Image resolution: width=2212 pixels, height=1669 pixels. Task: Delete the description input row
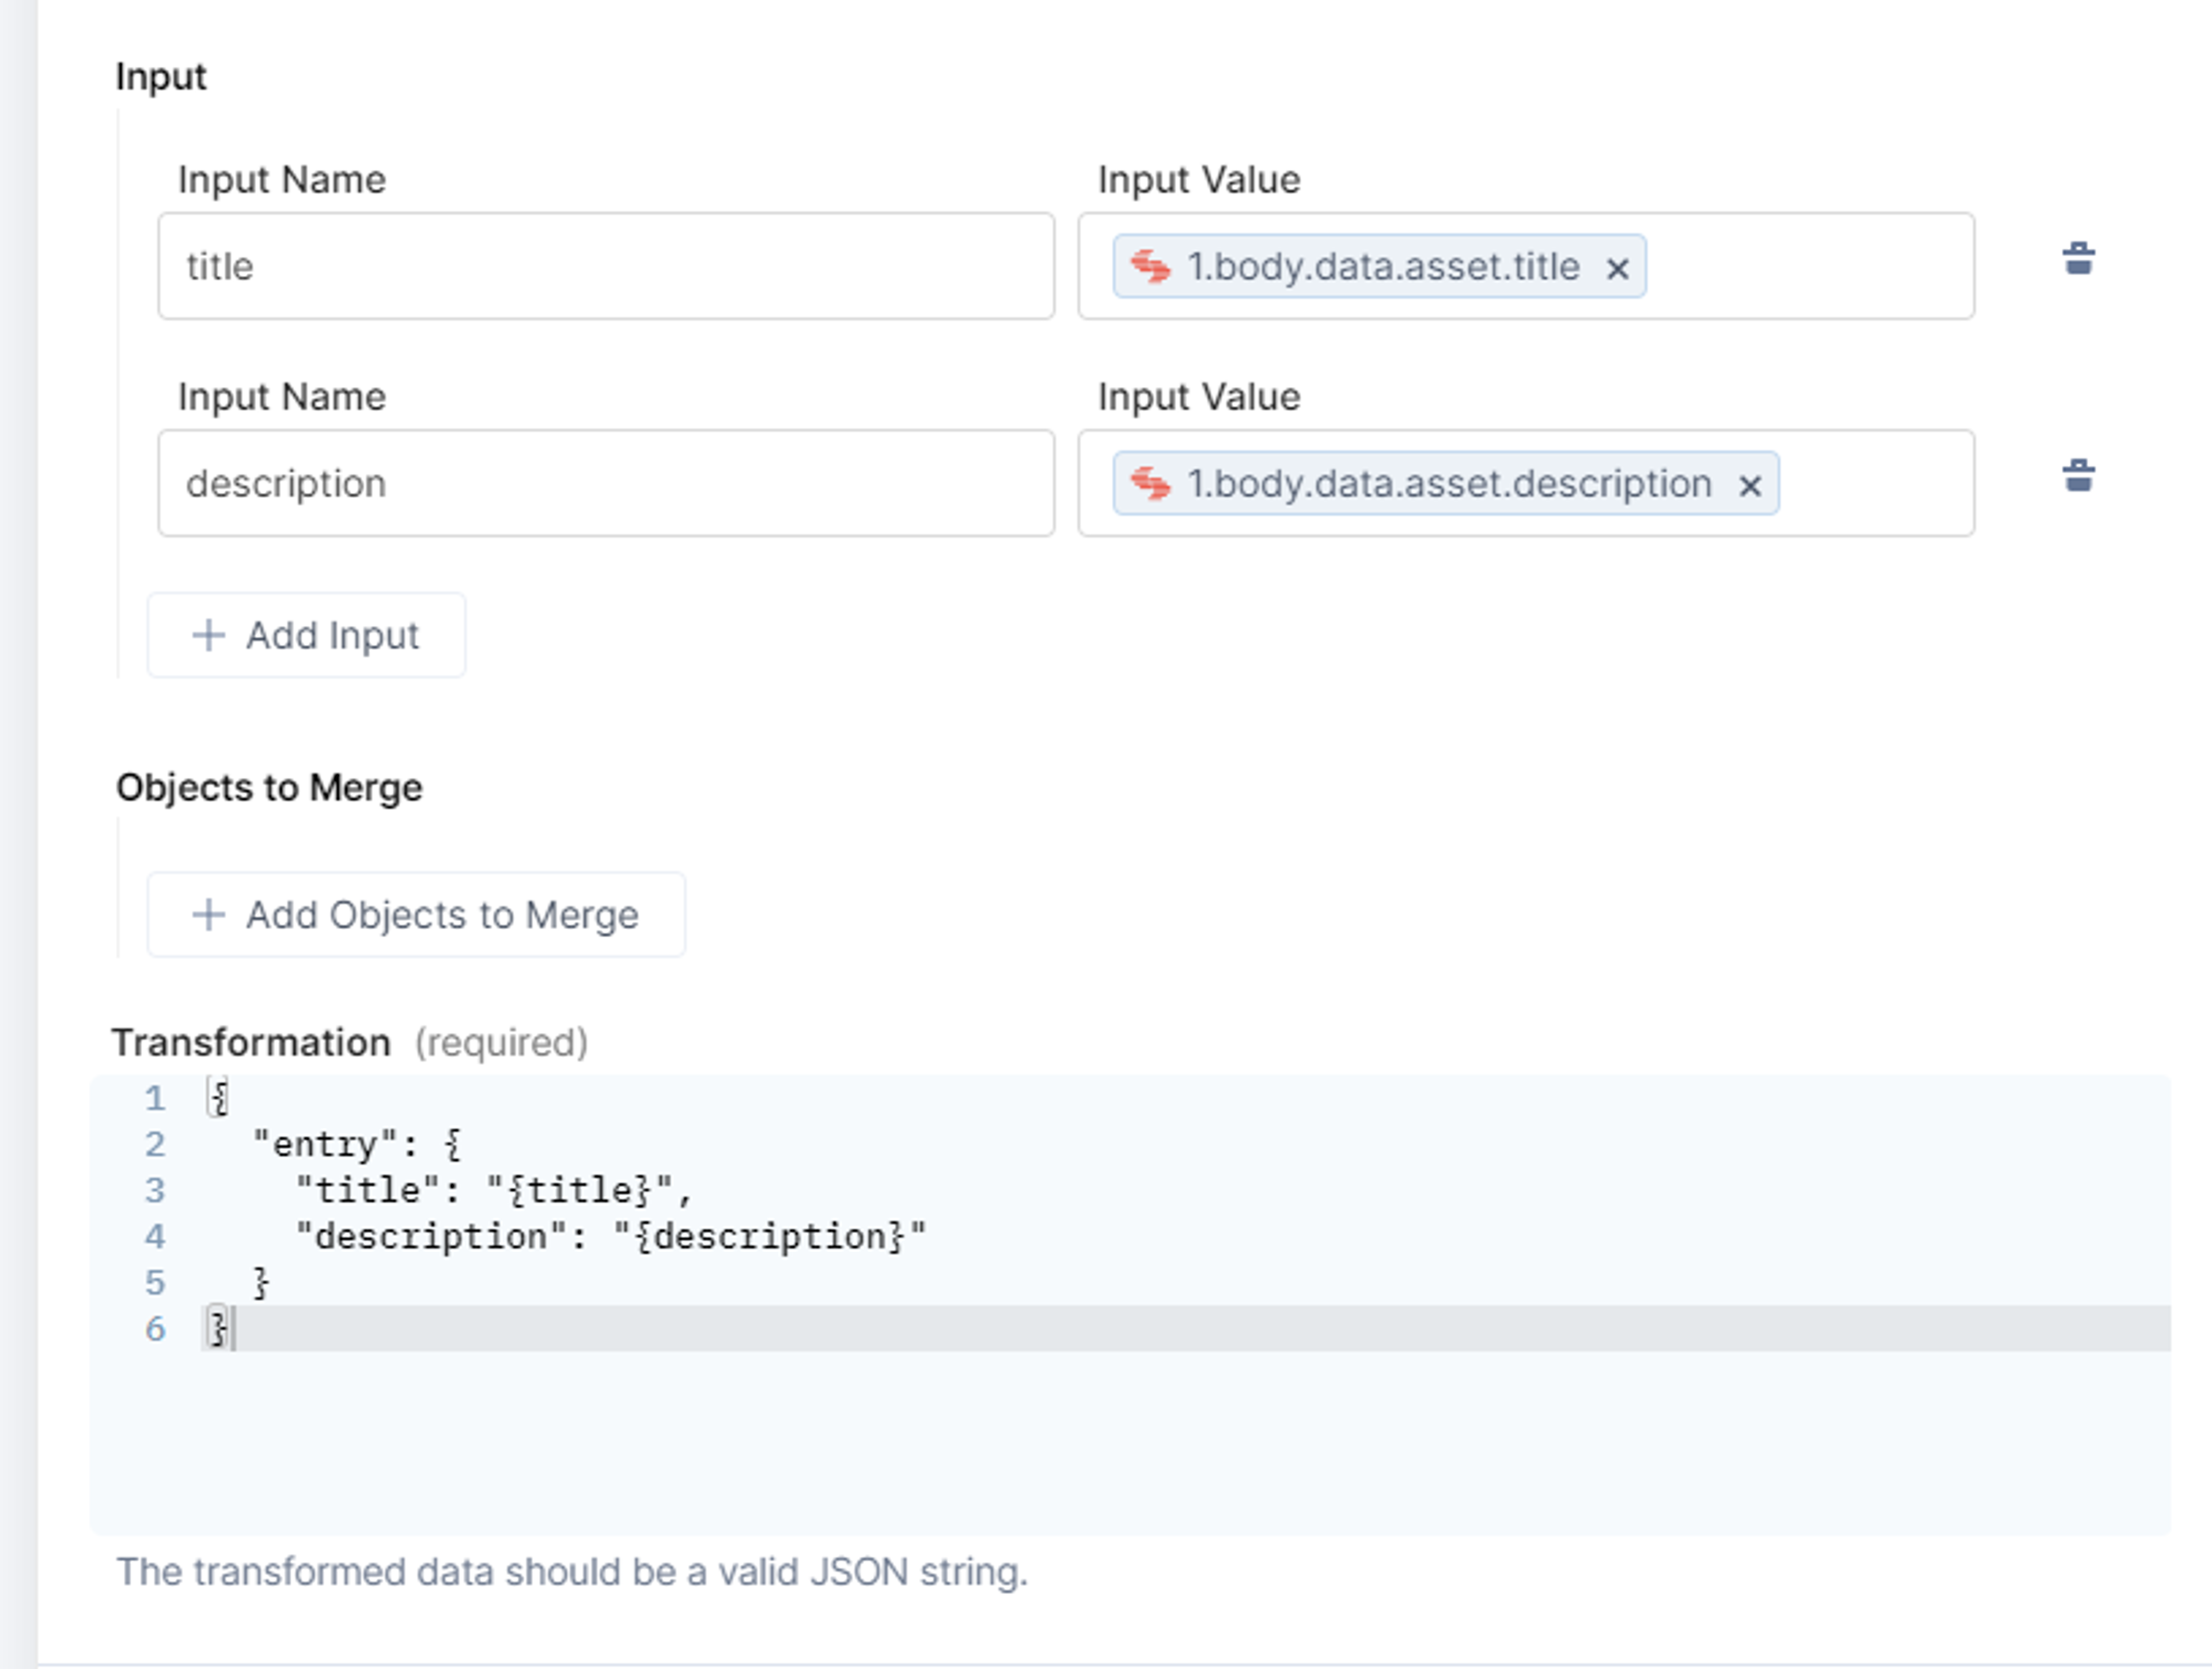(x=2078, y=476)
